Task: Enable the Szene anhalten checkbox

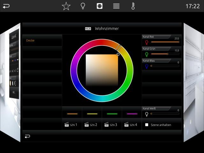Action: pos(147,125)
